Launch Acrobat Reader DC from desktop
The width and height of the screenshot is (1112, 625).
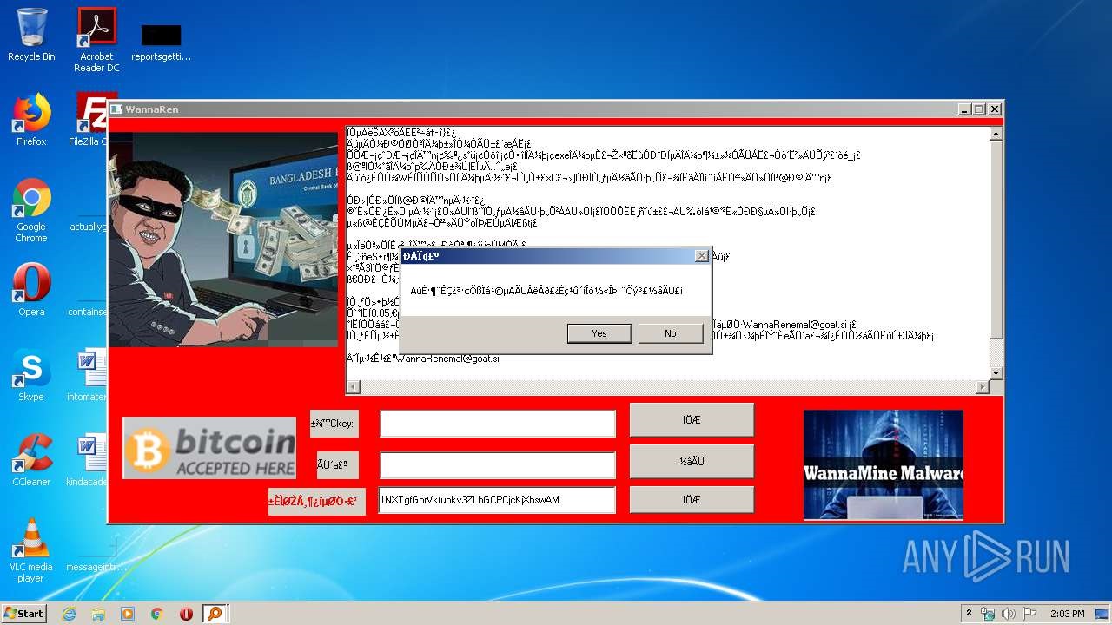point(96,40)
